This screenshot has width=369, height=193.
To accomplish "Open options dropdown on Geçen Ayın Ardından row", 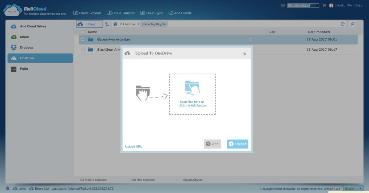I will coord(251,40).
